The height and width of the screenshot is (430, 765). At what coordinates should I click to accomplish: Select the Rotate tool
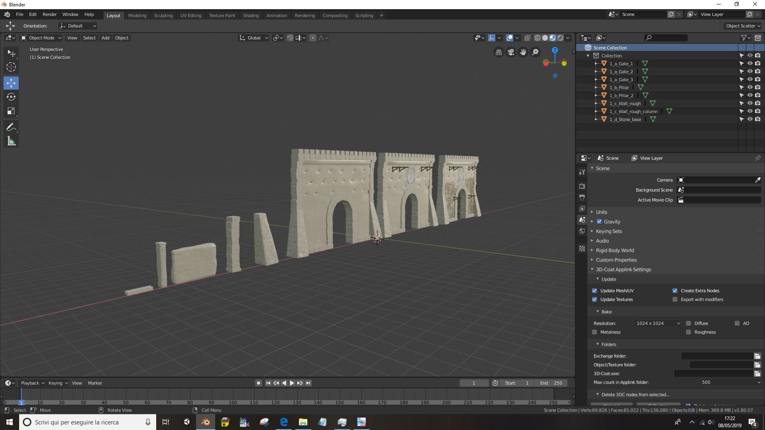(11, 97)
